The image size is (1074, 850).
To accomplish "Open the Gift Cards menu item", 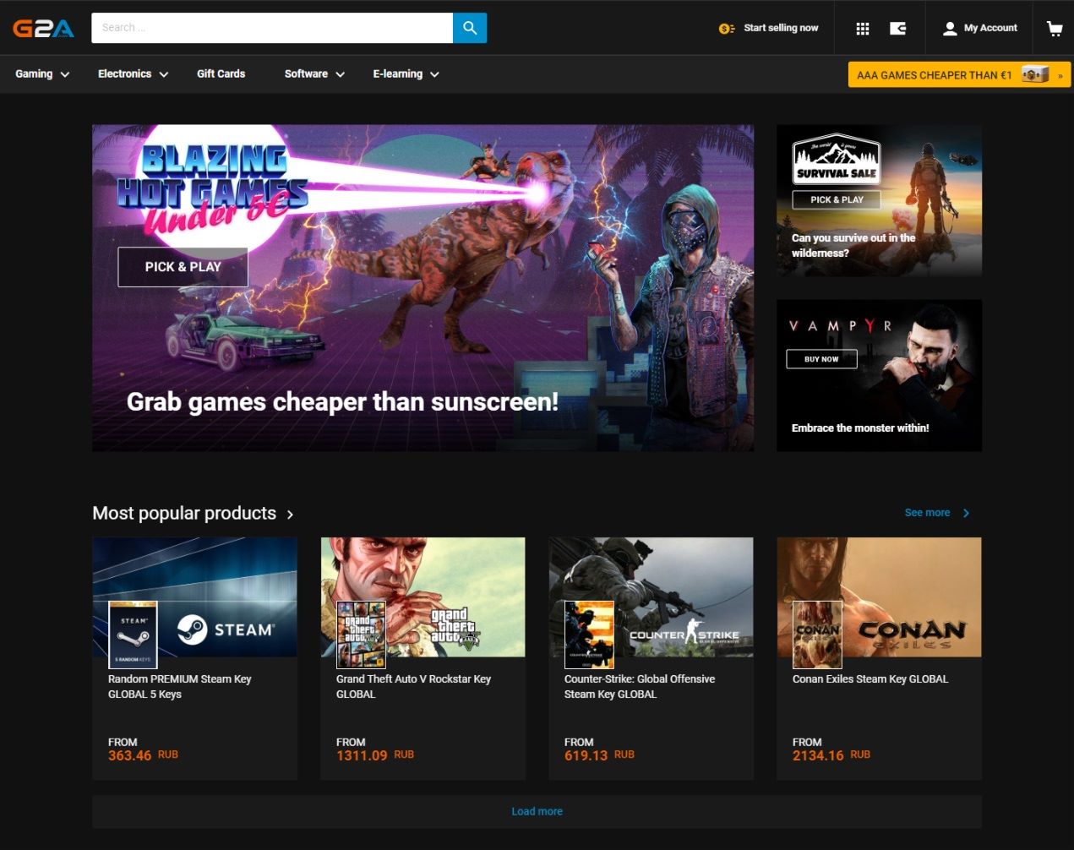I will pyautogui.click(x=221, y=74).
